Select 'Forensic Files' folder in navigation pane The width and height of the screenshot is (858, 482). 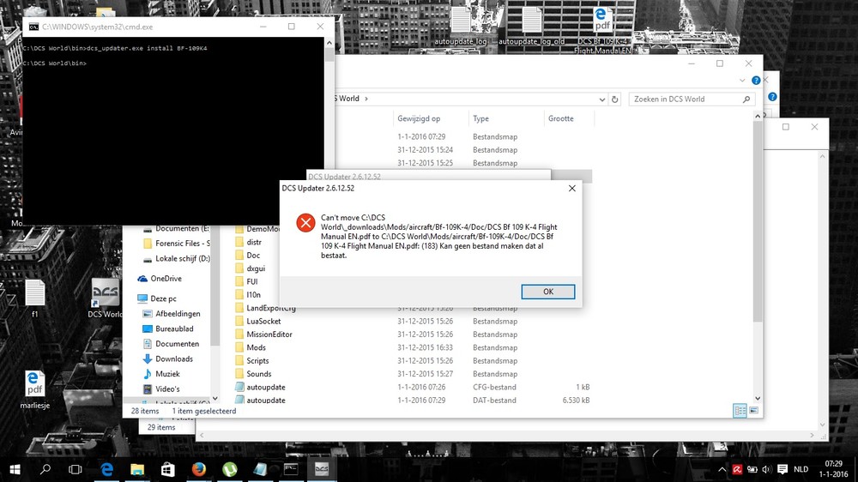pos(176,244)
